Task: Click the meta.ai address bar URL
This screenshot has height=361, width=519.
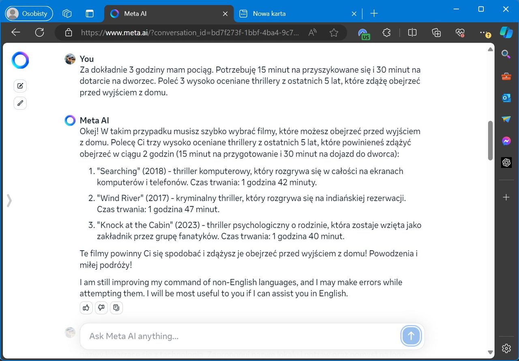Action: (x=191, y=32)
